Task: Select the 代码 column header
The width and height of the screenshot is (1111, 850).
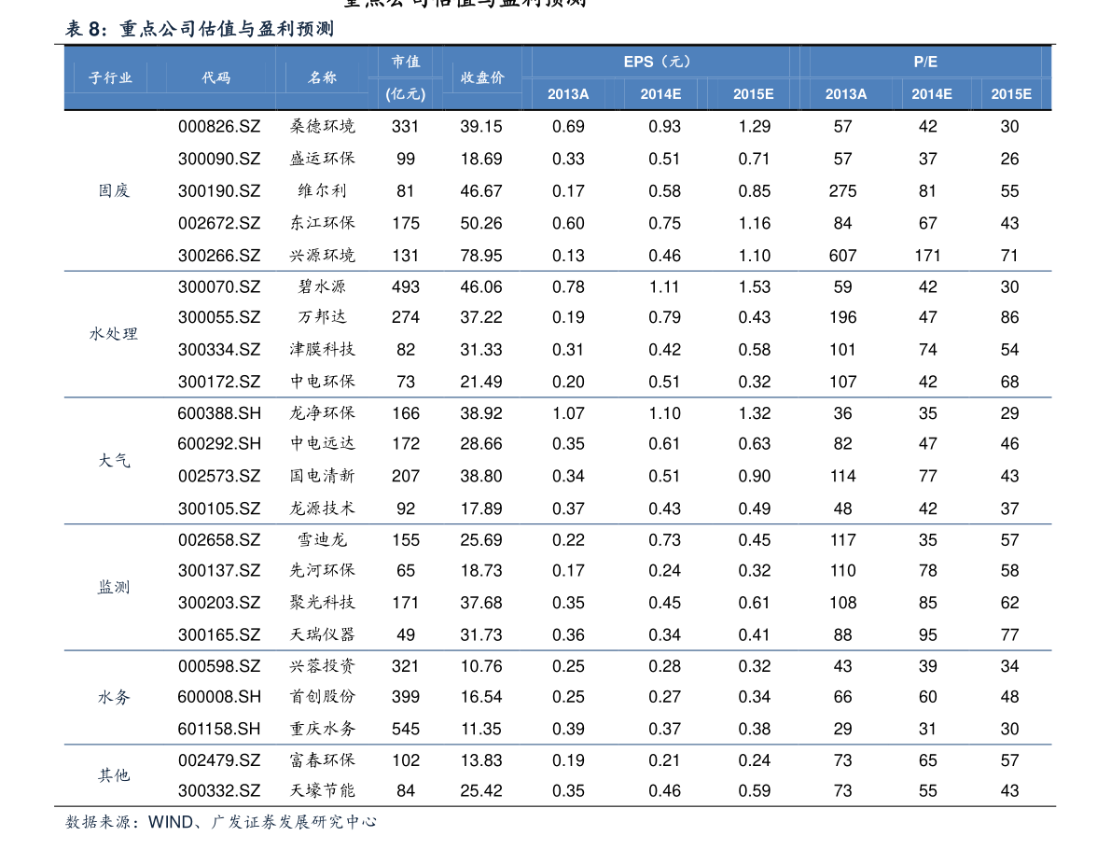Action: click(217, 78)
